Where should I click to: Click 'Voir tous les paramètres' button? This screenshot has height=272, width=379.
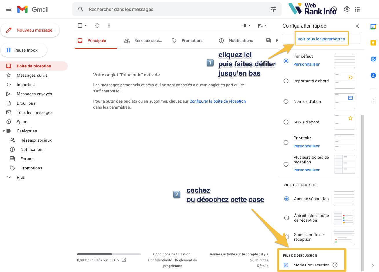click(321, 39)
